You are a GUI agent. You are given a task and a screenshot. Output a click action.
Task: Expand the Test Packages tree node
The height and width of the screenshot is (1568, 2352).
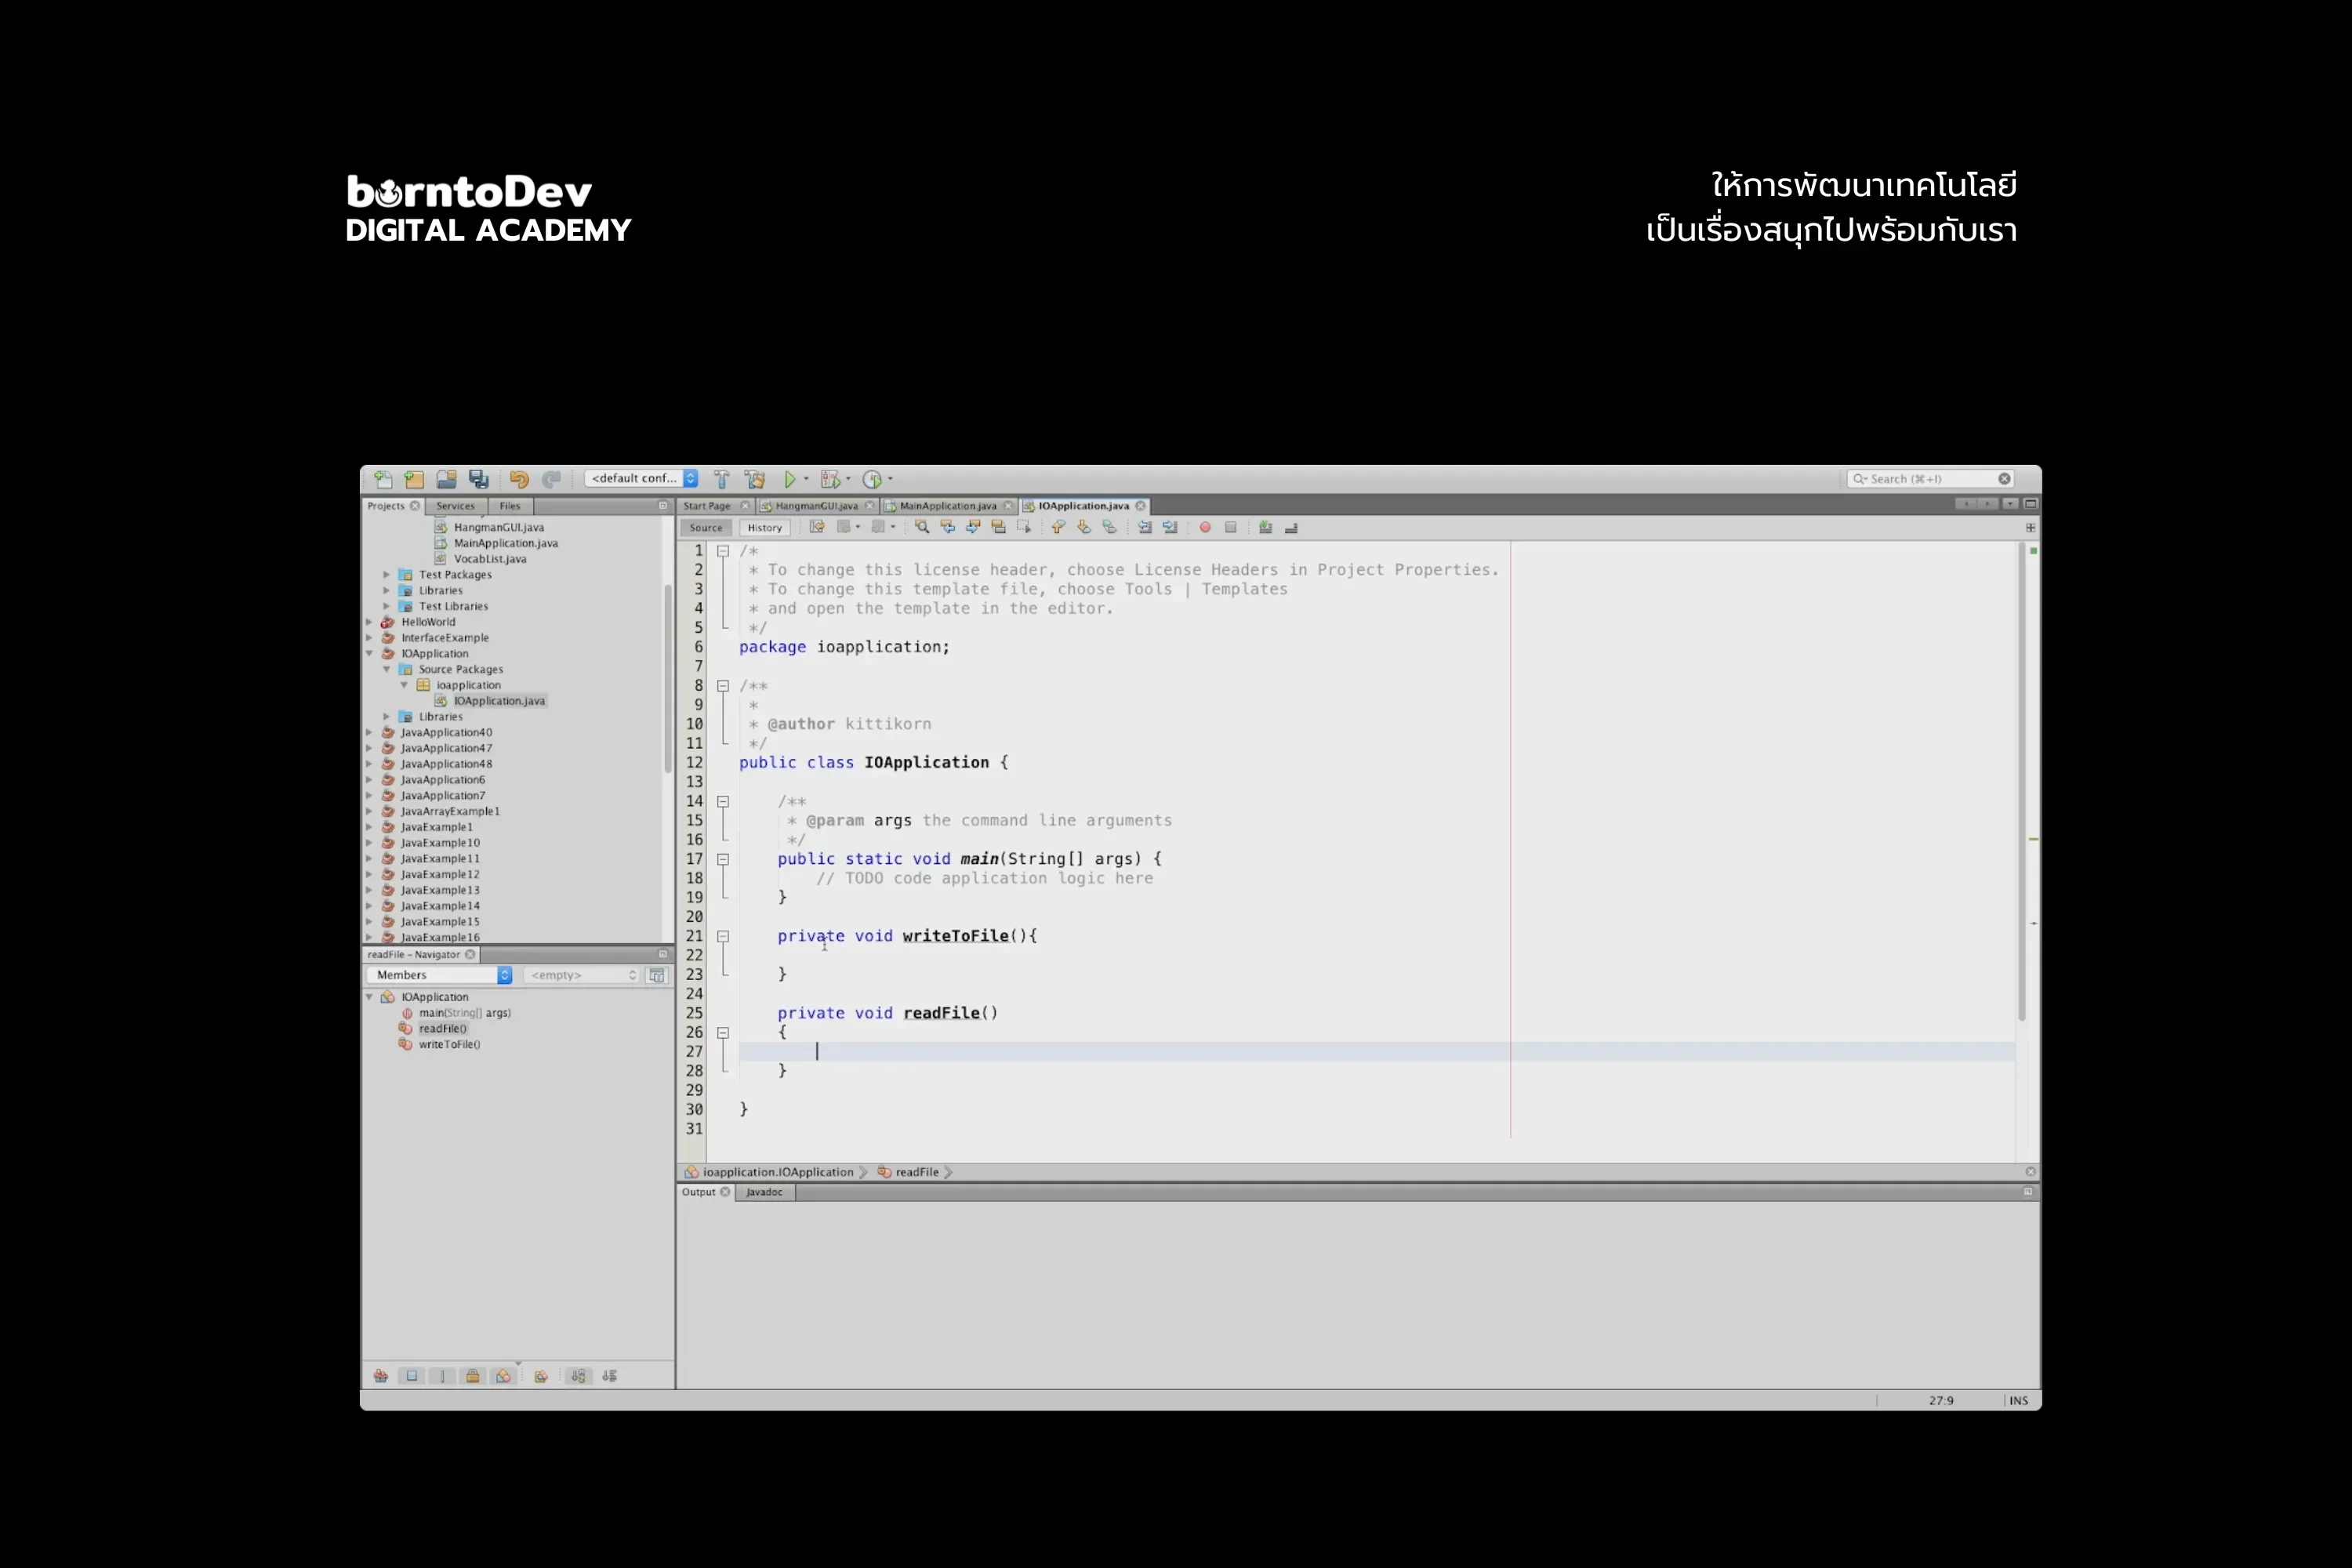click(x=387, y=575)
